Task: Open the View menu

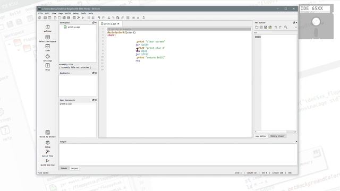Action: pyautogui.click(x=54, y=13)
